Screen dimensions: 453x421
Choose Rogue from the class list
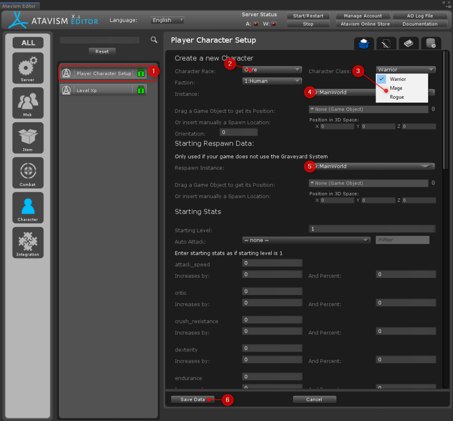(x=397, y=97)
